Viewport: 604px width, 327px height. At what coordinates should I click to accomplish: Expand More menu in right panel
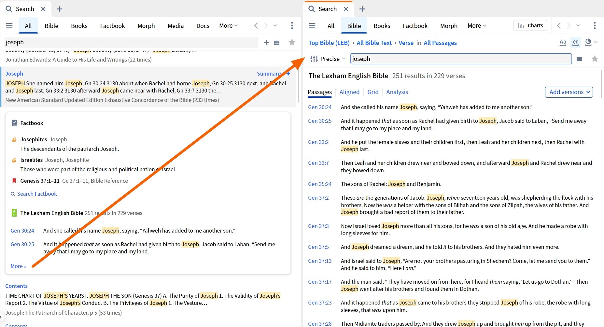(x=477, y=26)
